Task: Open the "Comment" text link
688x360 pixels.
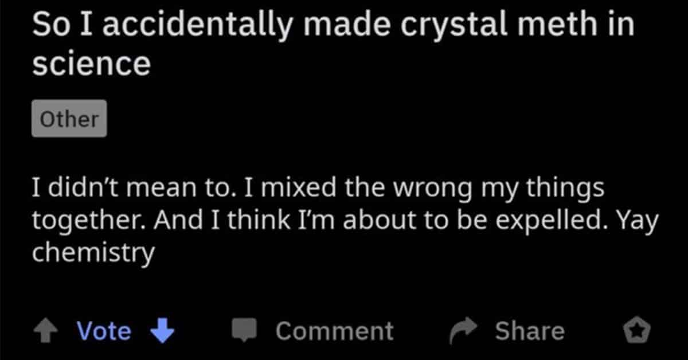Action: [335, 331]
